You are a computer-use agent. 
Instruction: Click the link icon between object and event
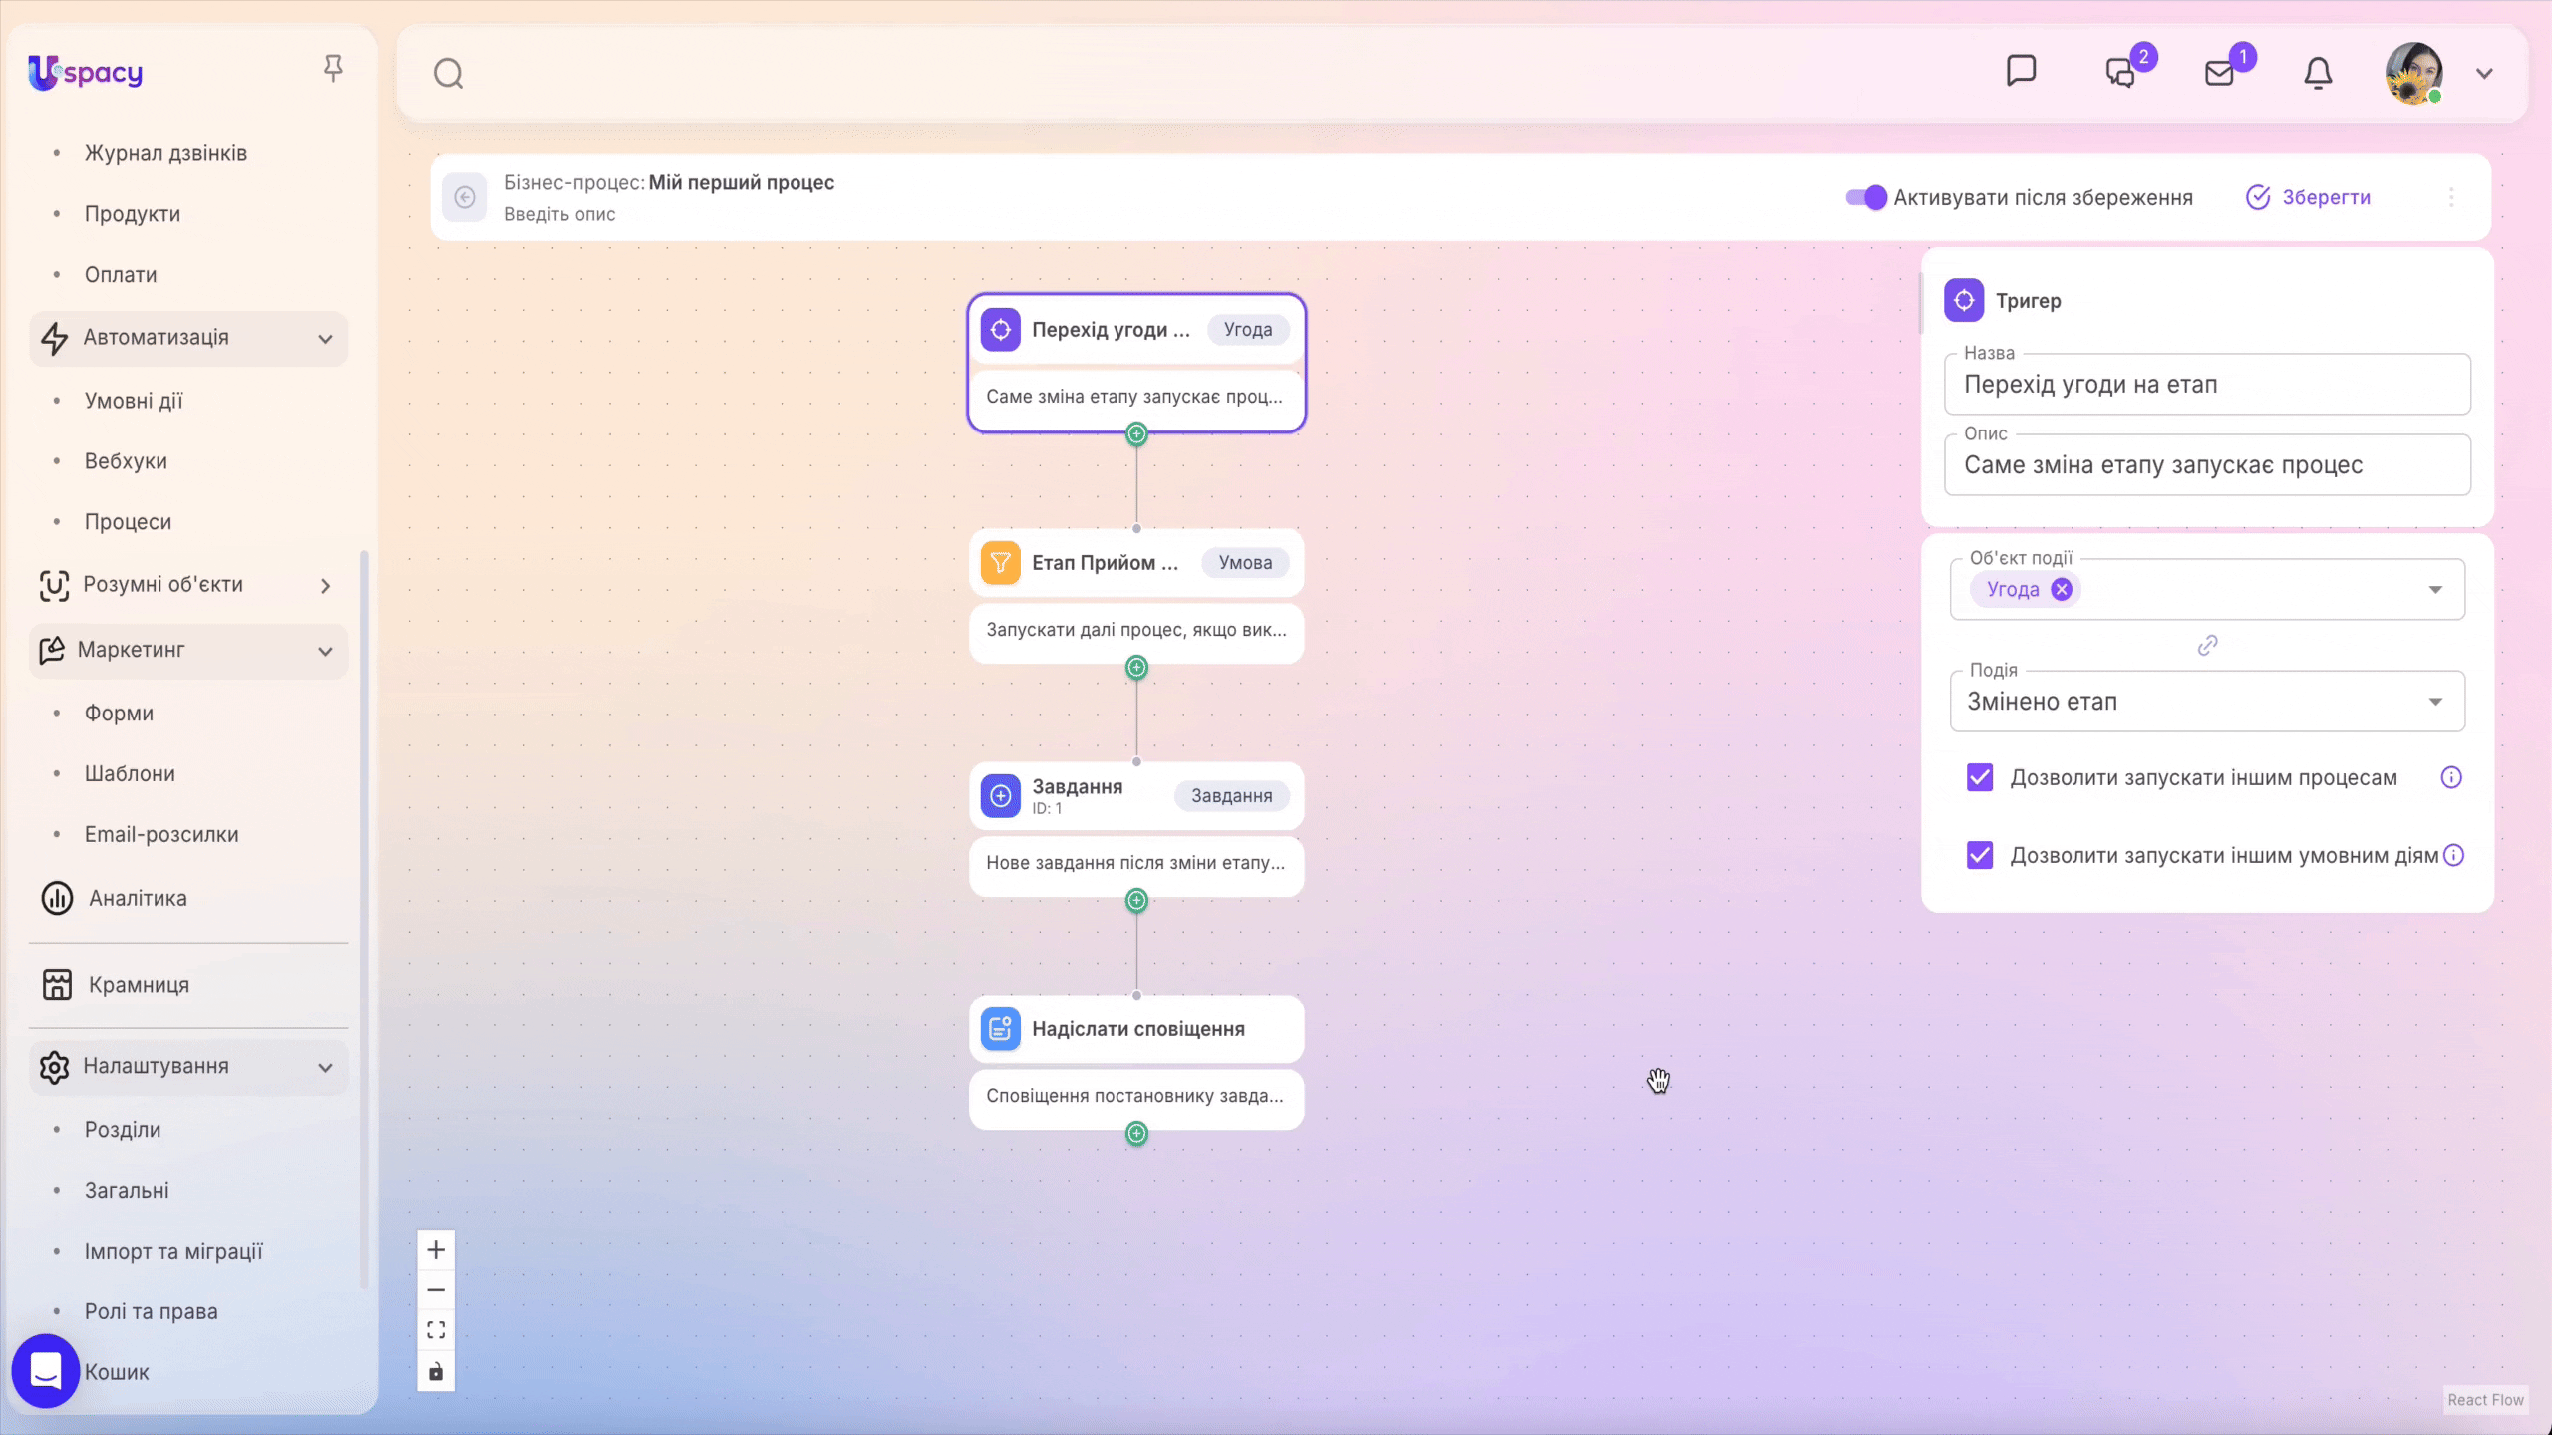click(2207, 646)
